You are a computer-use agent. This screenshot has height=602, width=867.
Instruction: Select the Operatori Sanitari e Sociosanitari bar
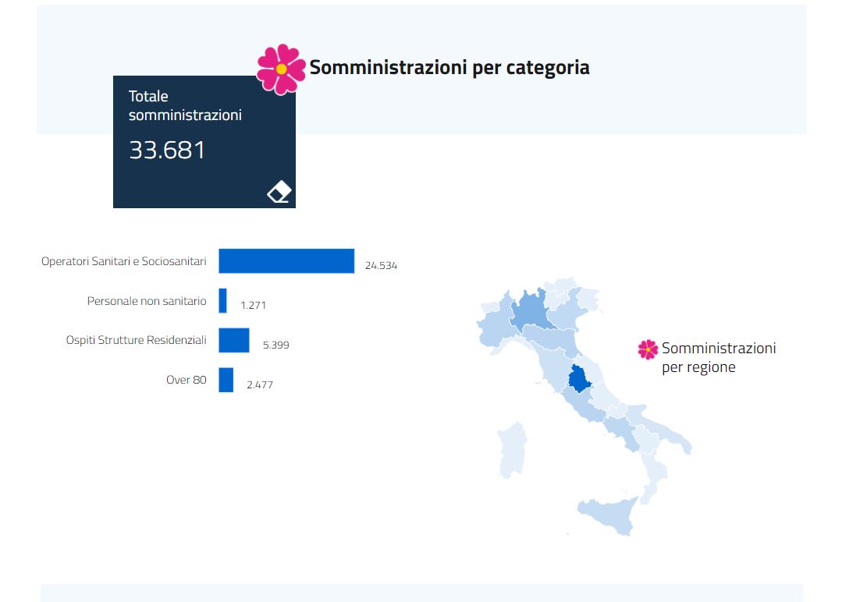(286, 261)
